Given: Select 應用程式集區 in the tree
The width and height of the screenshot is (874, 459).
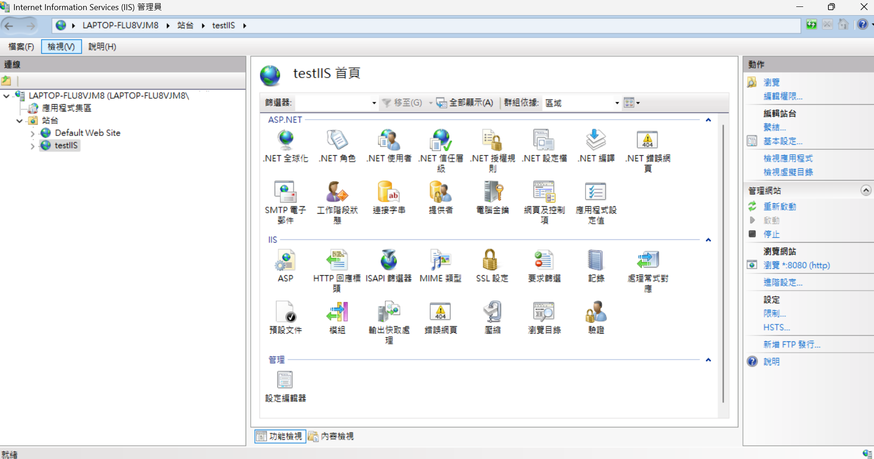Looking at the screenshot, I should (66, 108).
